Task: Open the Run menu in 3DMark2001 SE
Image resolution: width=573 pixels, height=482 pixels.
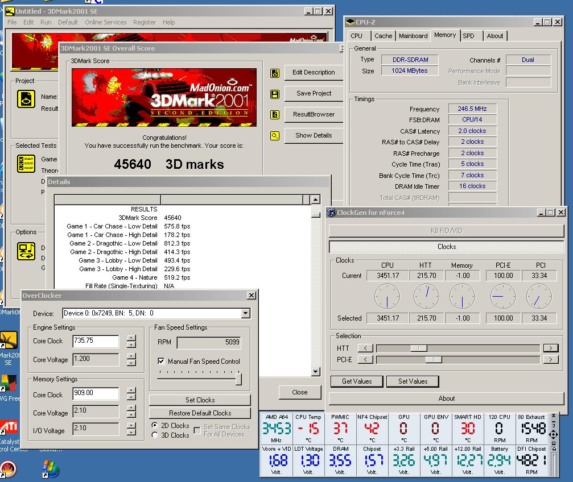Action: tap(46, 22)
